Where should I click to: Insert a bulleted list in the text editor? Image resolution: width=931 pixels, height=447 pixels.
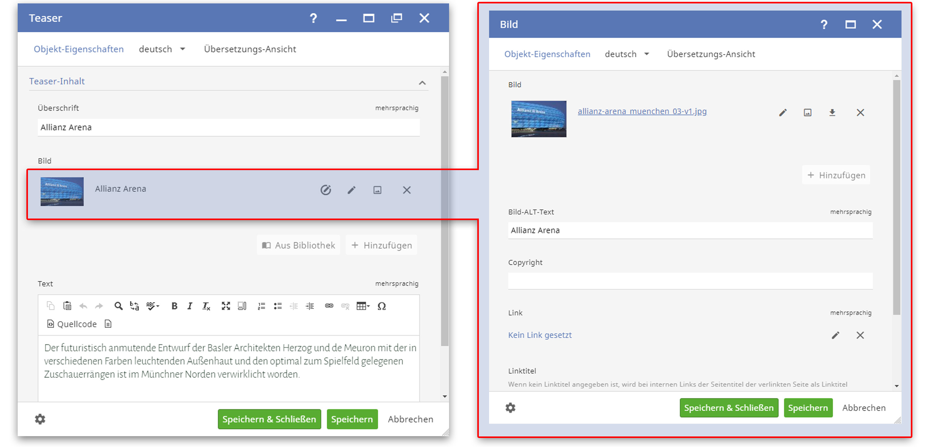click(278, 306)
